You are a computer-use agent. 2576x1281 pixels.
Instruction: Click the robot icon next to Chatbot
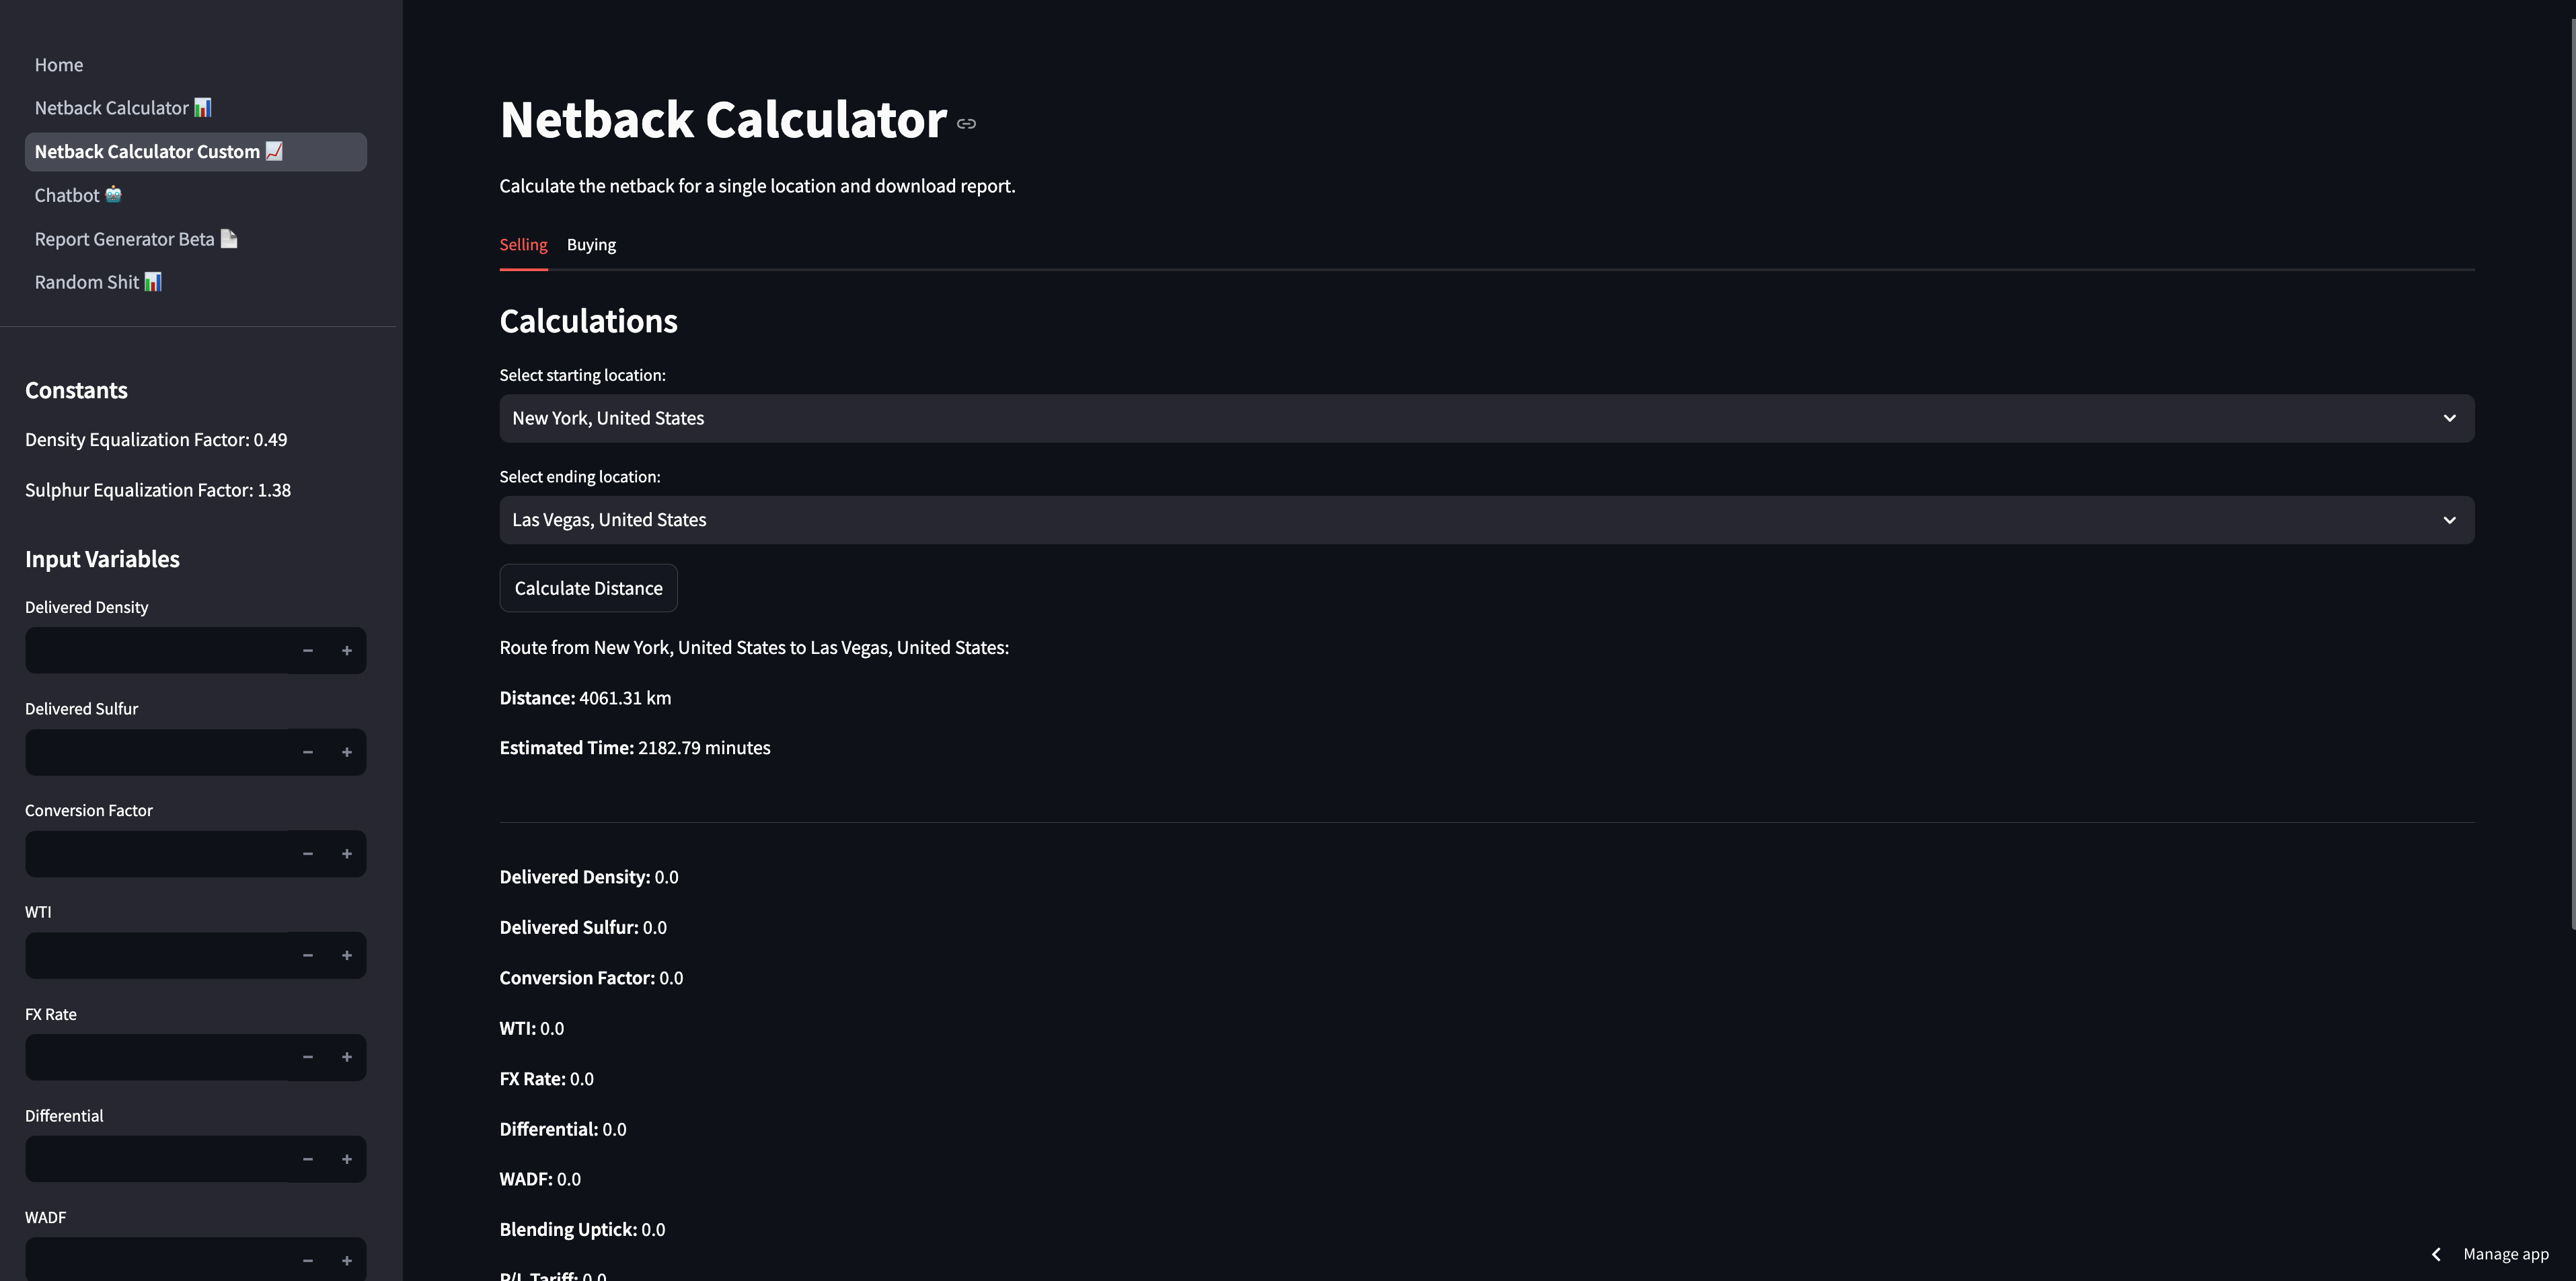[113, 195]
